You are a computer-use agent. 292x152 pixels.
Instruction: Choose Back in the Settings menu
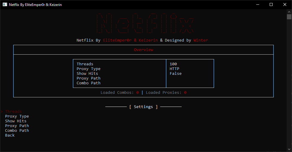point(10,135)
